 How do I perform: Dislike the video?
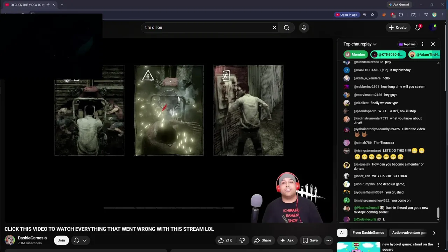pos(242,240)
